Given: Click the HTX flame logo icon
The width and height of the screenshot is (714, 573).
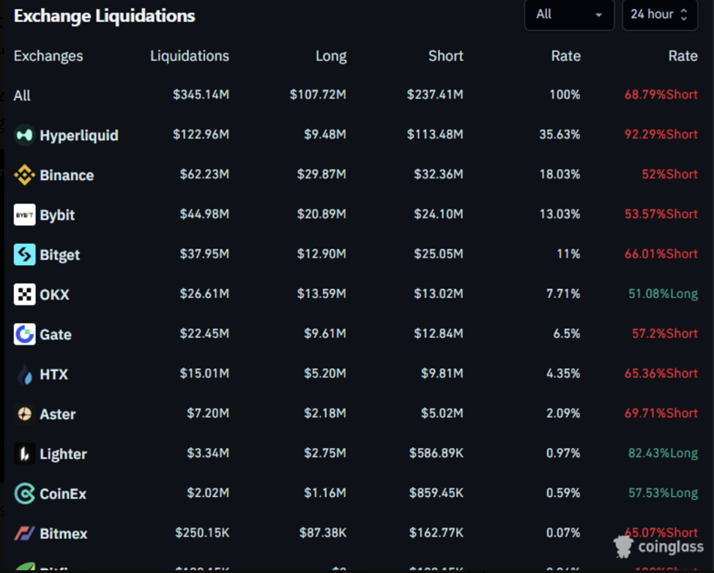Looking at the screenshot, I should click(25, 374).
